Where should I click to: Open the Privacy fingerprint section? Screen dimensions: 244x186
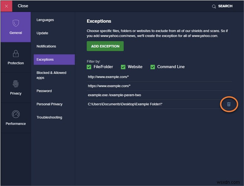pyautogui.click(x=16, y=87)
